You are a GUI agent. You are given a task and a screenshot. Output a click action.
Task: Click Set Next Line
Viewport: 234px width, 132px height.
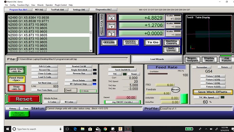(x=44, y=83)
